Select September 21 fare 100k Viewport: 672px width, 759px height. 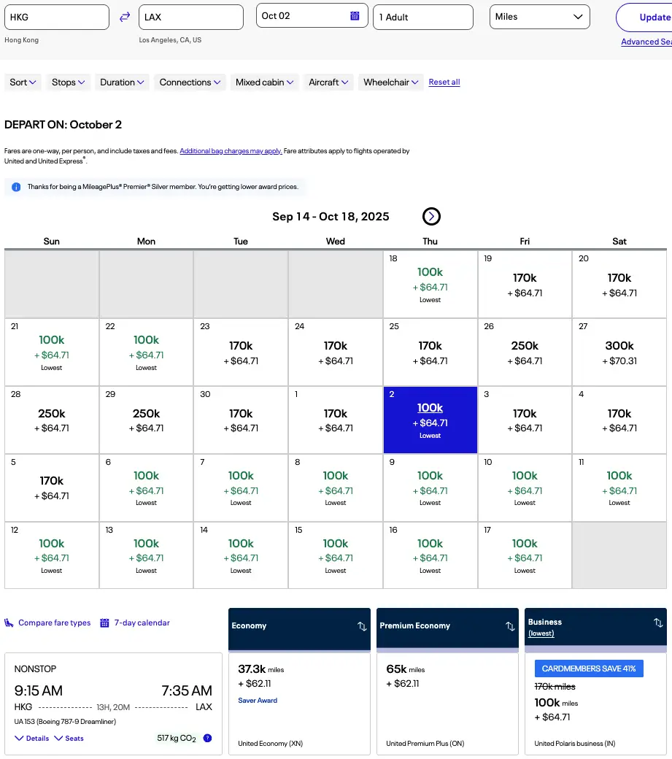pyautogui.click(x=52, y=352)
